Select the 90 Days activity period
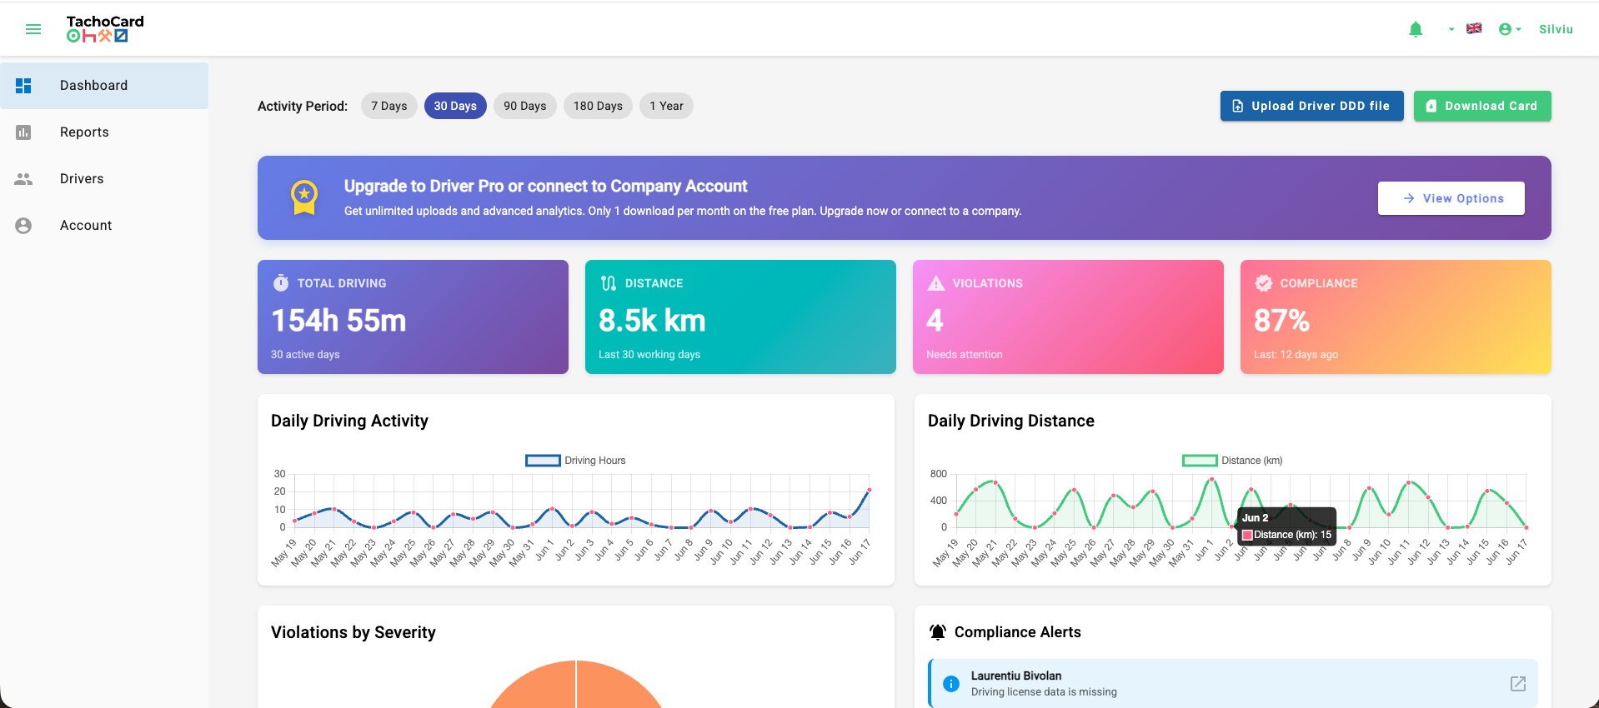The width and height of the screenshot is (1599, 708). click(x=525, y=106)
